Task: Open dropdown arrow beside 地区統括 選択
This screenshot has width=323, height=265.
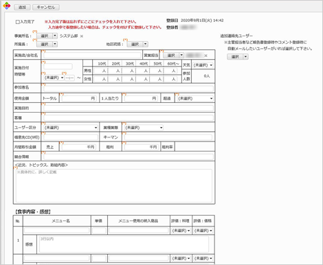Action: (x=146, y=44)
